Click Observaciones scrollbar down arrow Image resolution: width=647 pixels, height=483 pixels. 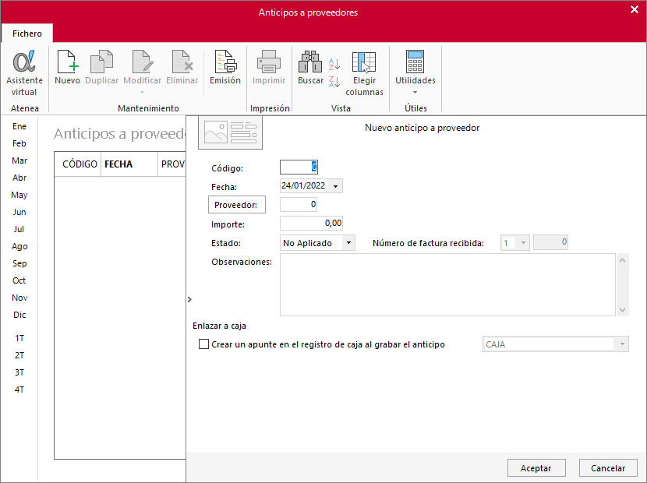[x=622, y=310]
